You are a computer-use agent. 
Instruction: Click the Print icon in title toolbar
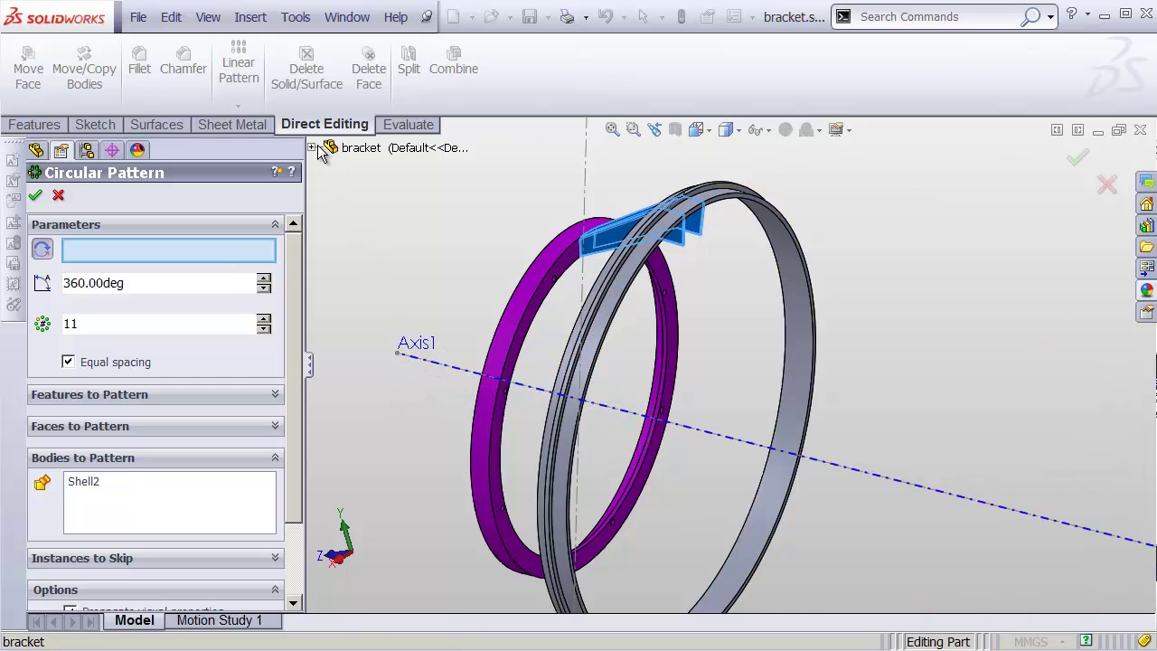[567, 16]
